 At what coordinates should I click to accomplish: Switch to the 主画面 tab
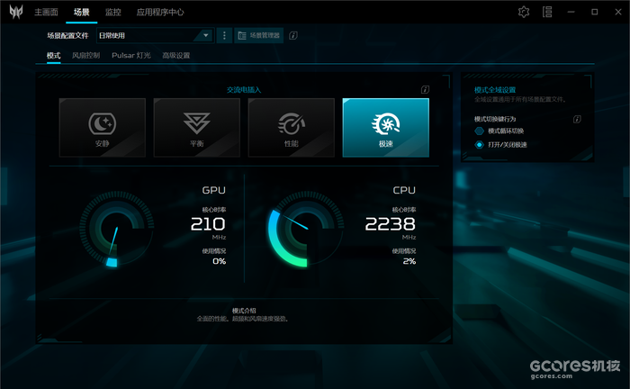coord(46,13)
